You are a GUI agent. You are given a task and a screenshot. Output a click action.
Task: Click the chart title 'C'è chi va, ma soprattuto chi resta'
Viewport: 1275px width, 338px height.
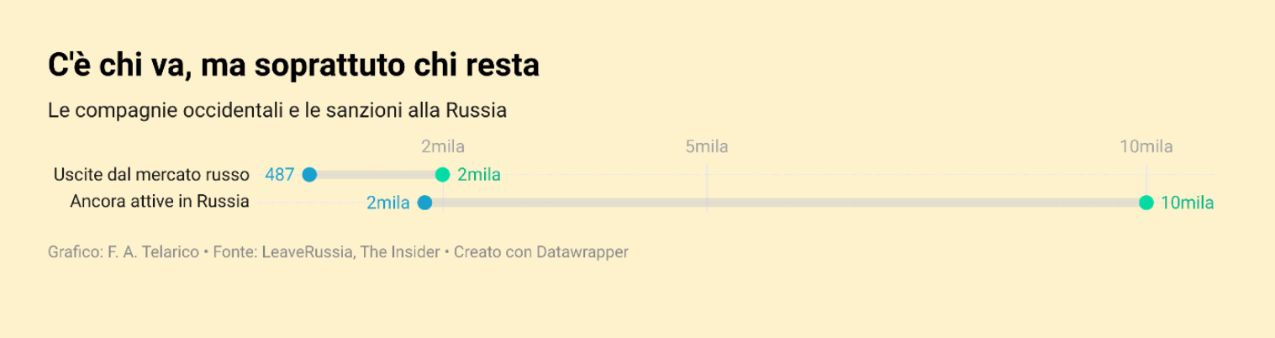click(293, 66)
